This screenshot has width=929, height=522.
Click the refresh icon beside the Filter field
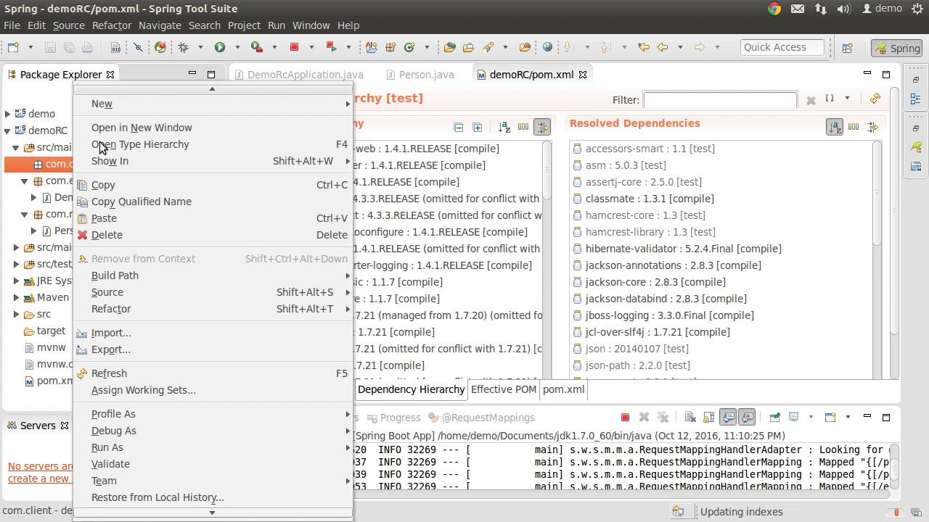[875, 99]
